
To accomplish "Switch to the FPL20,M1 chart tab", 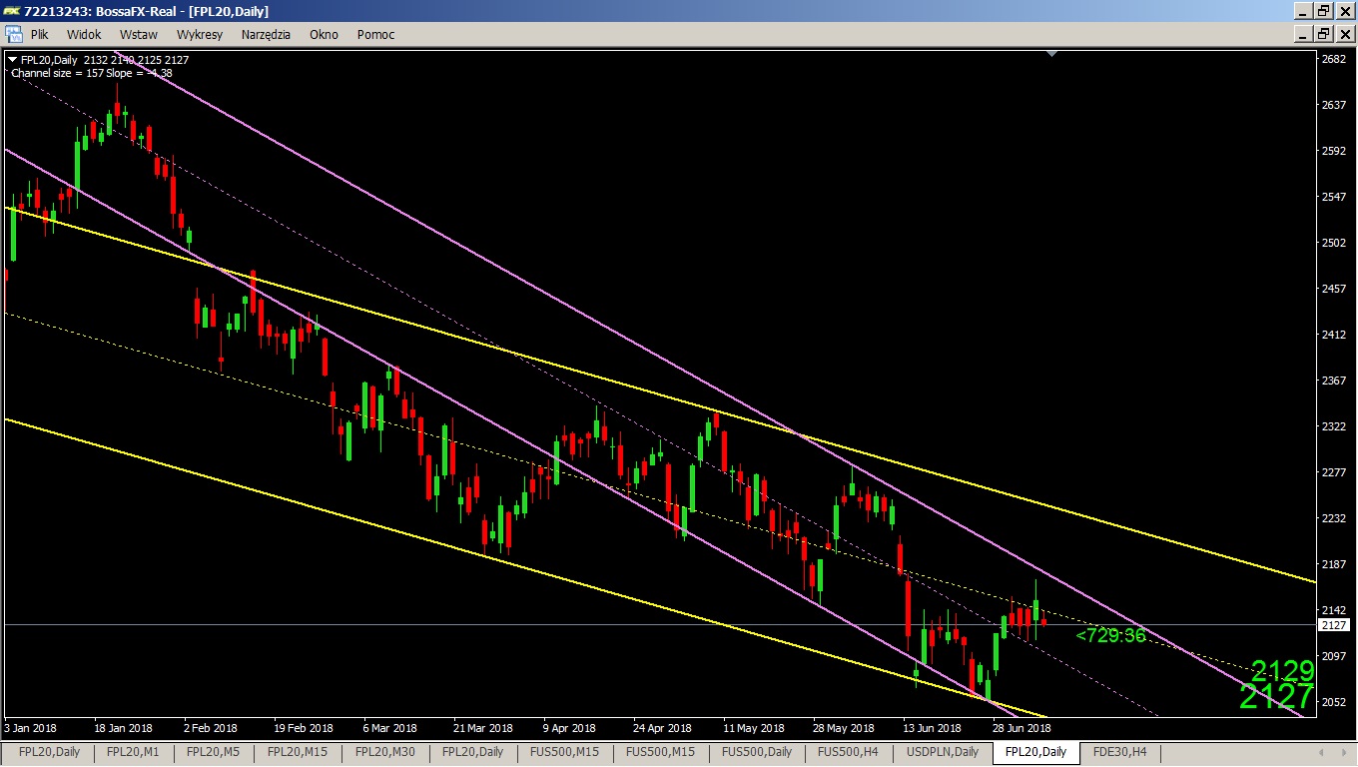I will coord(133,752).
